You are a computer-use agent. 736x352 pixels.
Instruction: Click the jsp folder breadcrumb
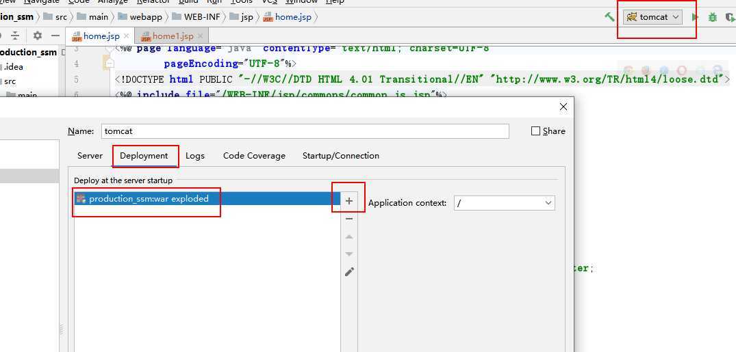(x=241, y=17)
